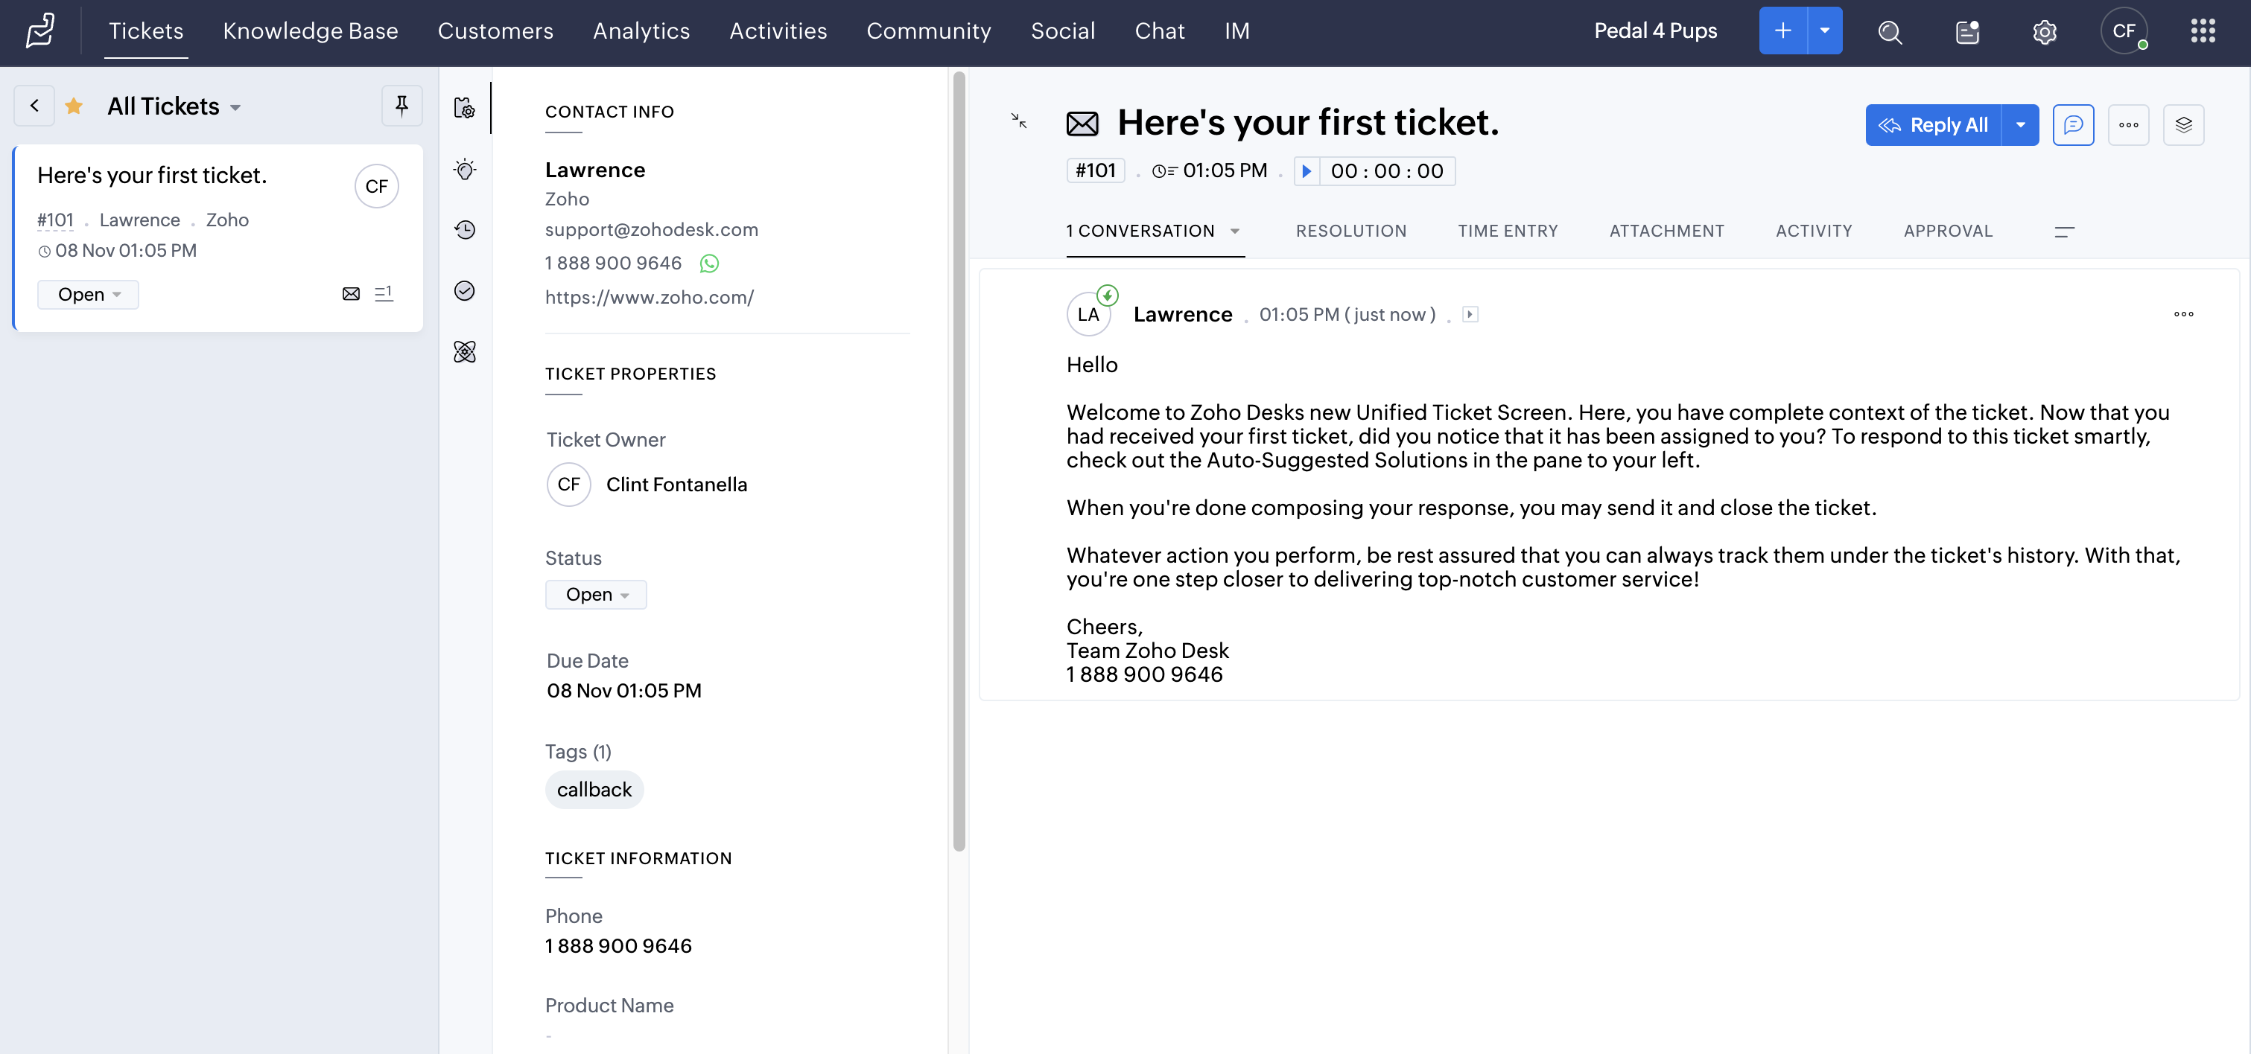Collapse the ticket detail view with the arrows icon

click(1017, 122)
